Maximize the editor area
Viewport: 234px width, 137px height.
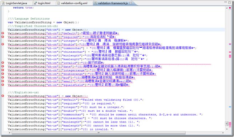point(230,3)
